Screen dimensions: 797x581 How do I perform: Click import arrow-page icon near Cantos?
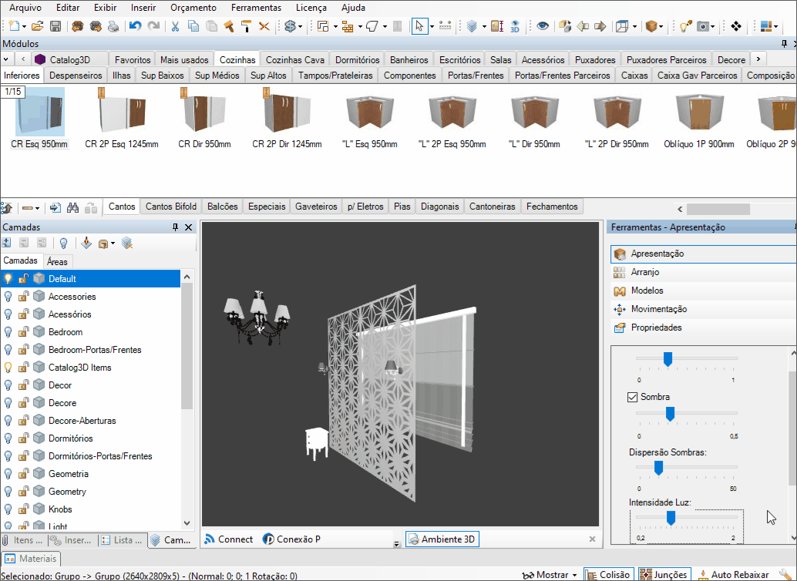pyautogui.click(x=55, y=207)
